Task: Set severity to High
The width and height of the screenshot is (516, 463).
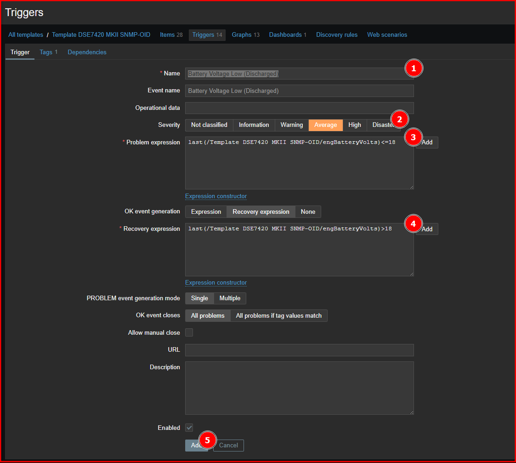Action: click(354, 125)
